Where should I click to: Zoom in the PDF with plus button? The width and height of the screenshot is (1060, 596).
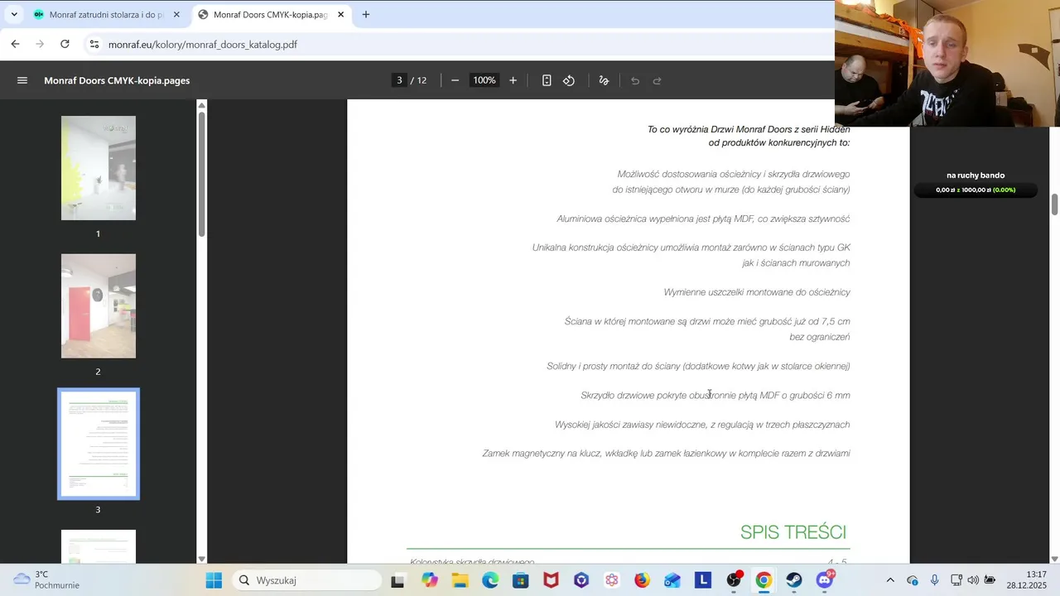click(x=513, y=80)
